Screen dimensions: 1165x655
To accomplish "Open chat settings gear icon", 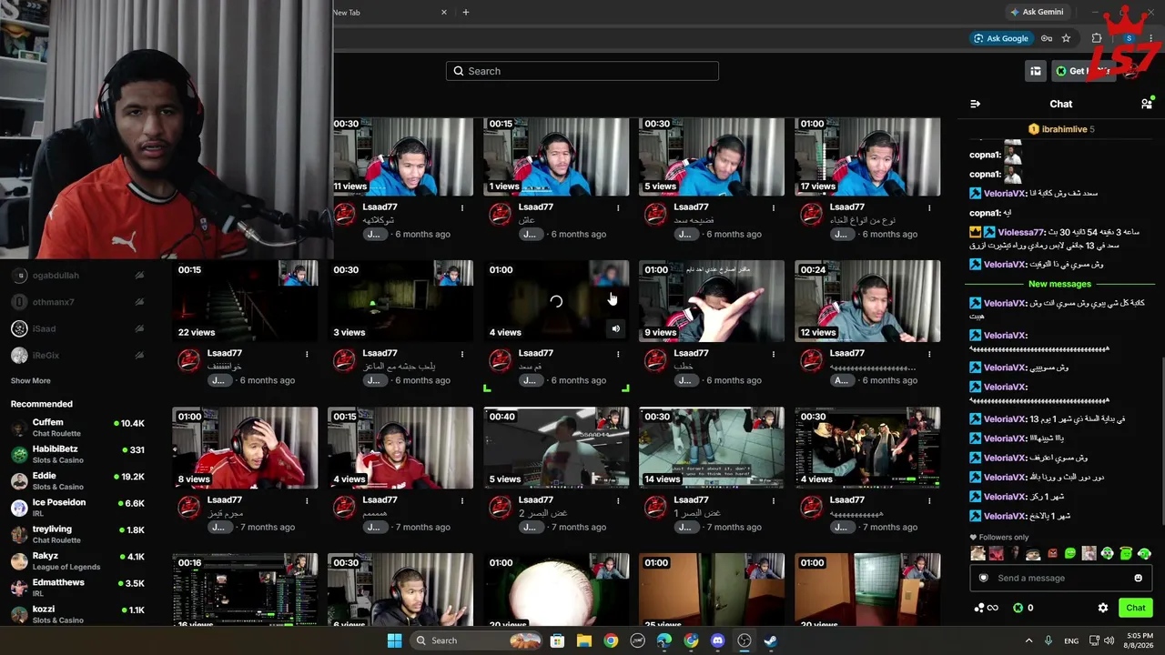I will point(1103,608).
